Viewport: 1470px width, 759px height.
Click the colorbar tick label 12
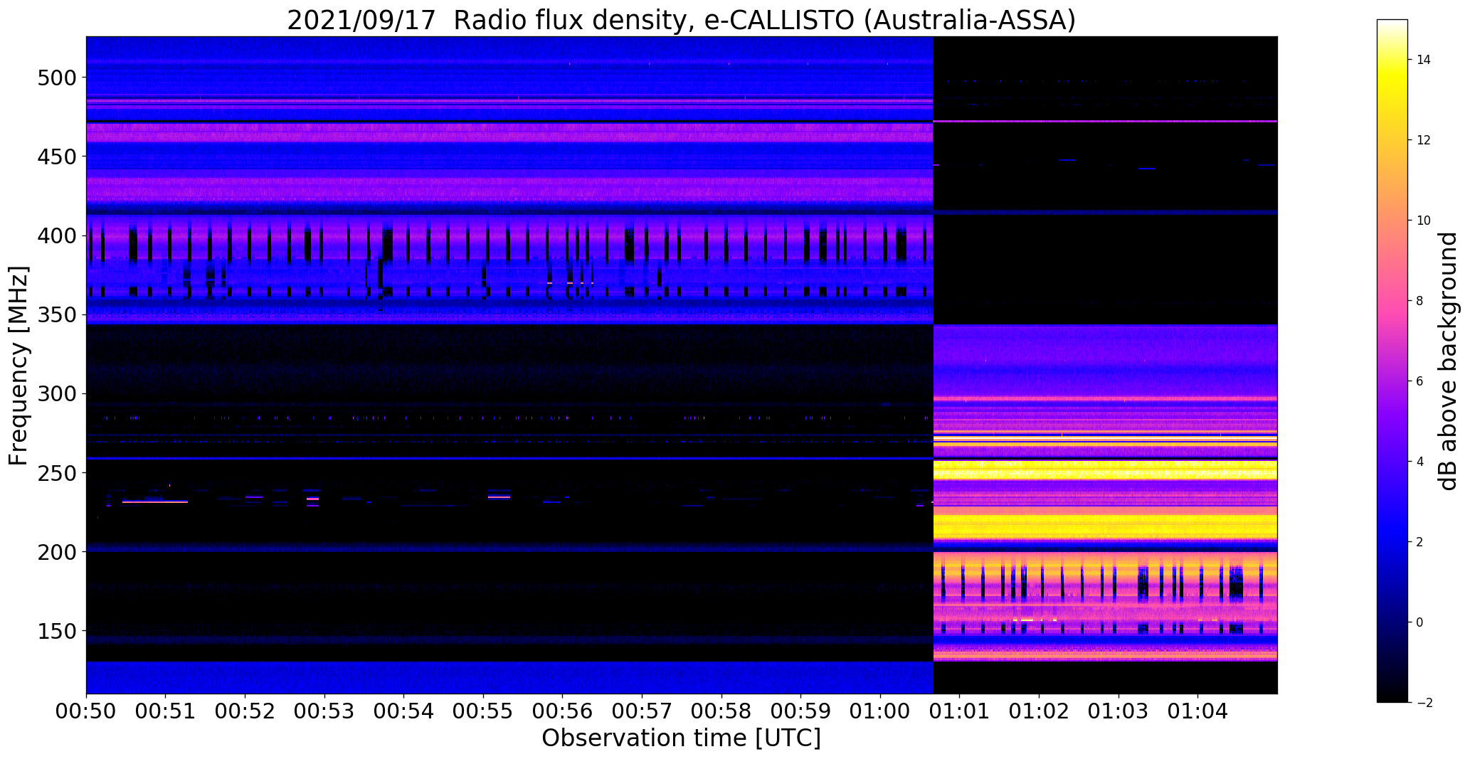click(1424, 140)
